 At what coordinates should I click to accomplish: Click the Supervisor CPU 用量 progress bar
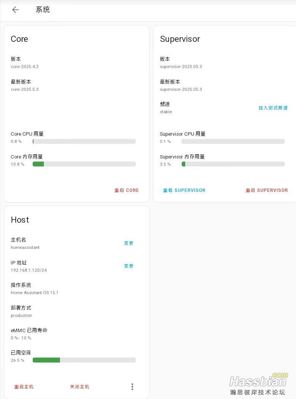(x=233, y=141)
